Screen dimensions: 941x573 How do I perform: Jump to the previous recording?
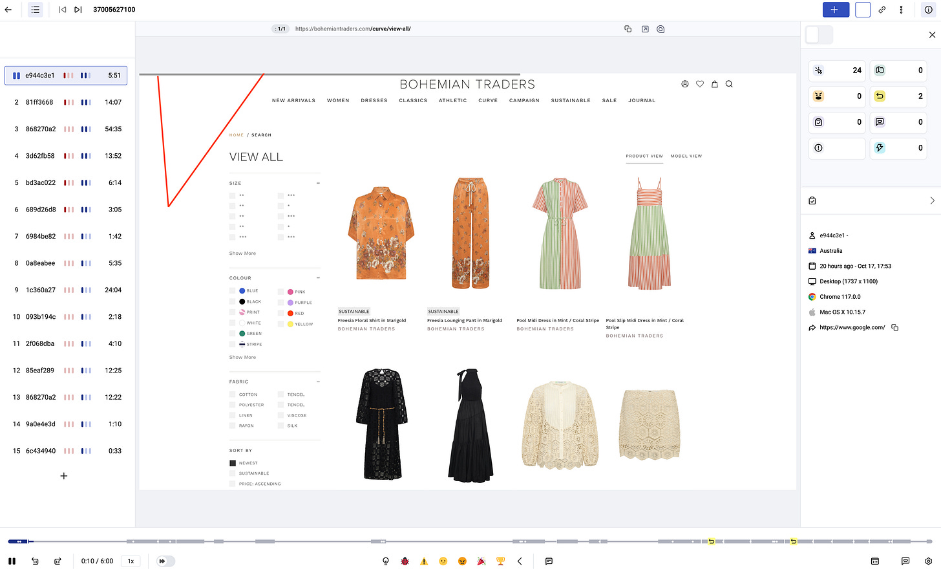pyautogui.click(x=62, y=10)
